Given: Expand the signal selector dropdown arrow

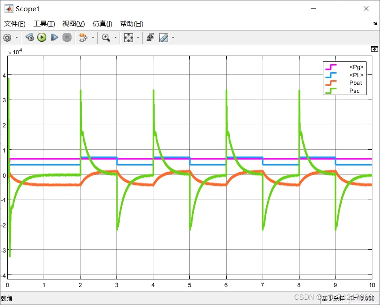Looking at the screenshot, I should tap(93, 38).
